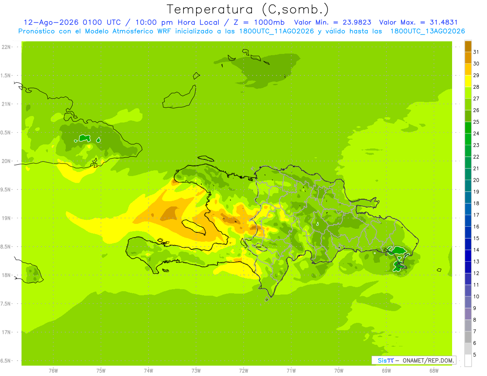Click valid-until time '1800UTC_13AGO2026'

coord(427,31)
